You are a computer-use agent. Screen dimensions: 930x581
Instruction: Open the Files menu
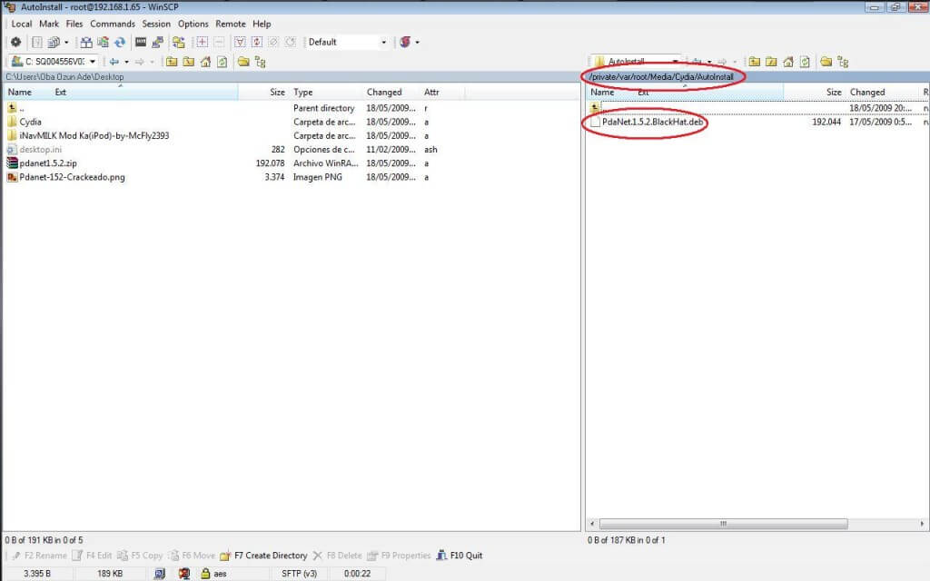tap(74, 24)
